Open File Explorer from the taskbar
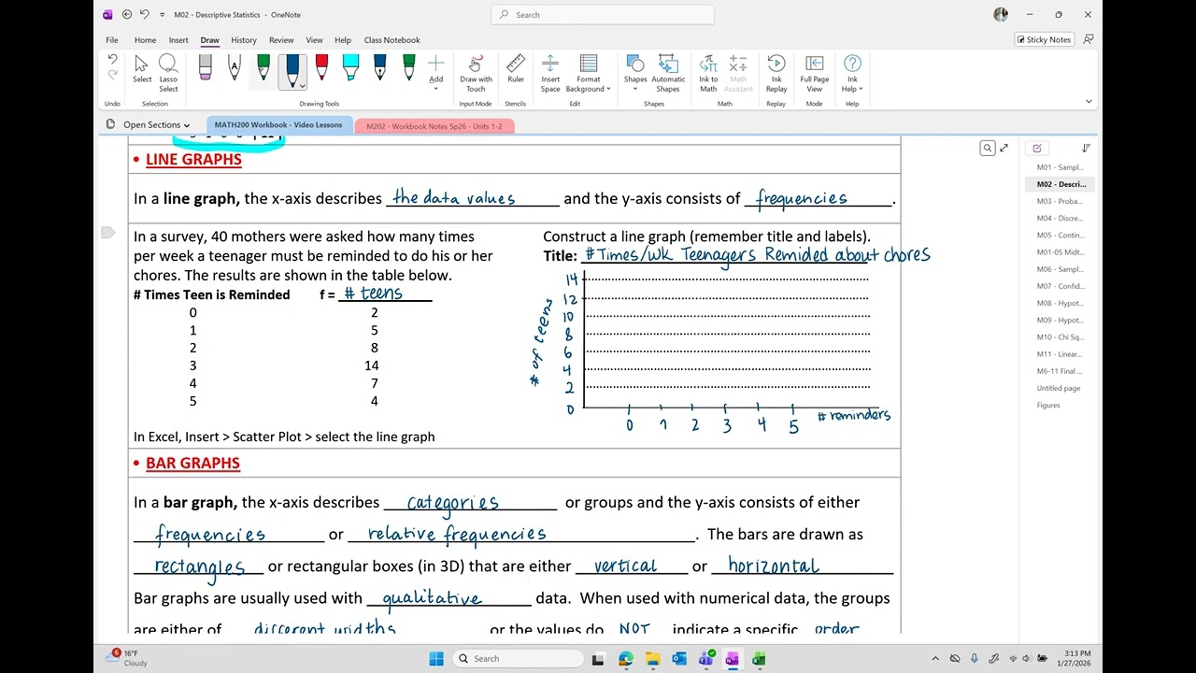 tap(652, 658)
